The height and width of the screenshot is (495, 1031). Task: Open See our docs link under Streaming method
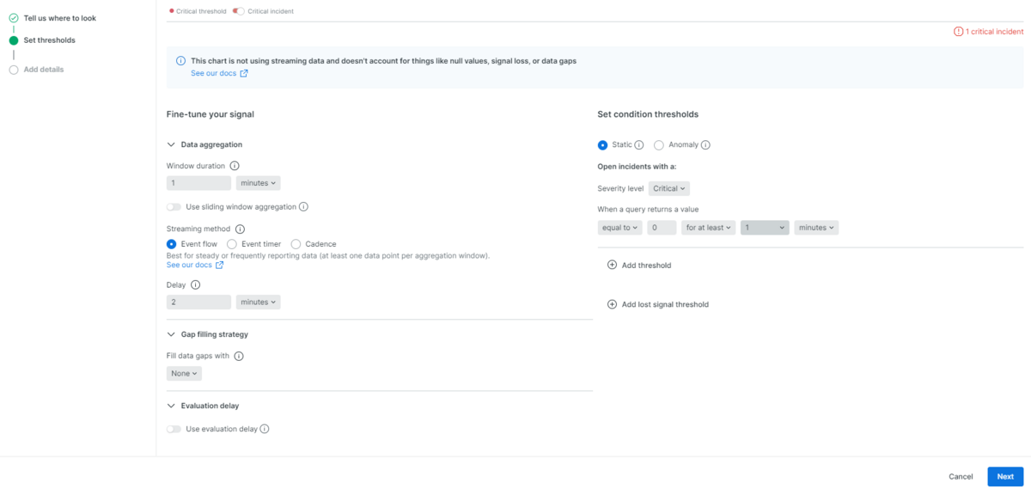click(x=189, y=266)
